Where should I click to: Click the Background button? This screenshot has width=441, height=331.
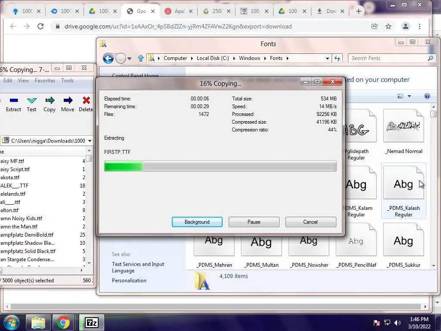197,222
